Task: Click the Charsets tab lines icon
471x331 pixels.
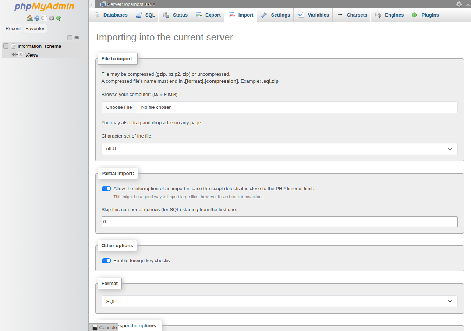Action: tap(340, 15)
